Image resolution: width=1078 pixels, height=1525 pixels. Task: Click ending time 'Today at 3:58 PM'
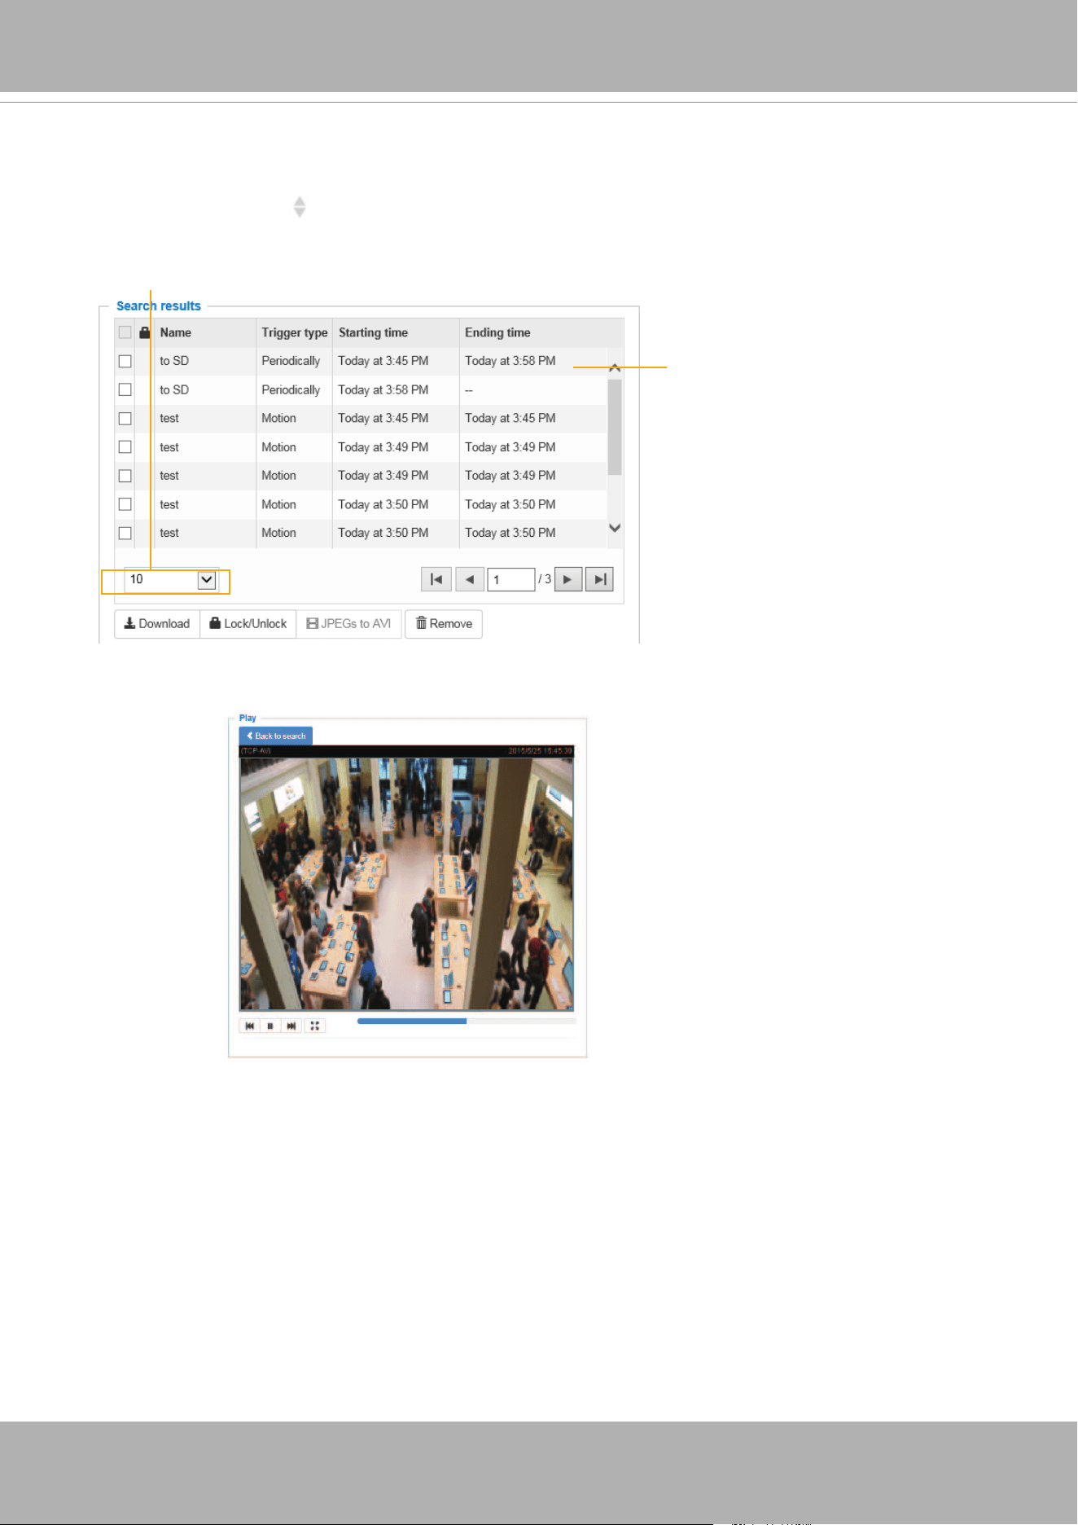pos(511,361)
